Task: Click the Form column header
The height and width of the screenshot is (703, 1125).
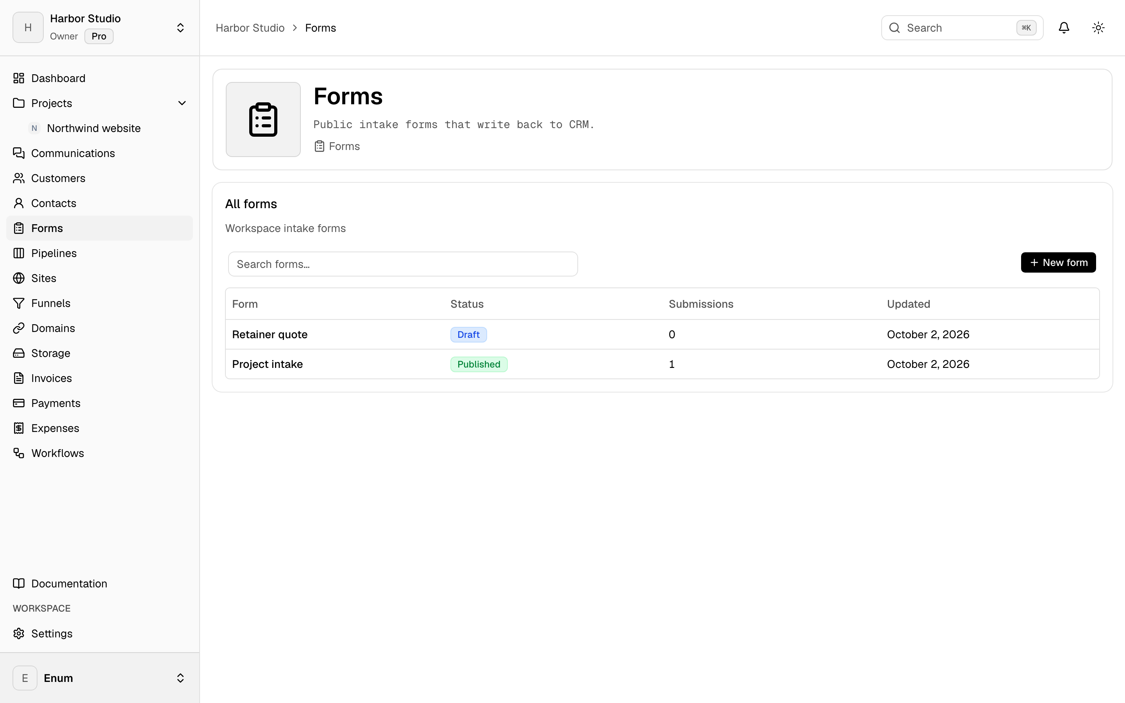Action: point(245,304)
